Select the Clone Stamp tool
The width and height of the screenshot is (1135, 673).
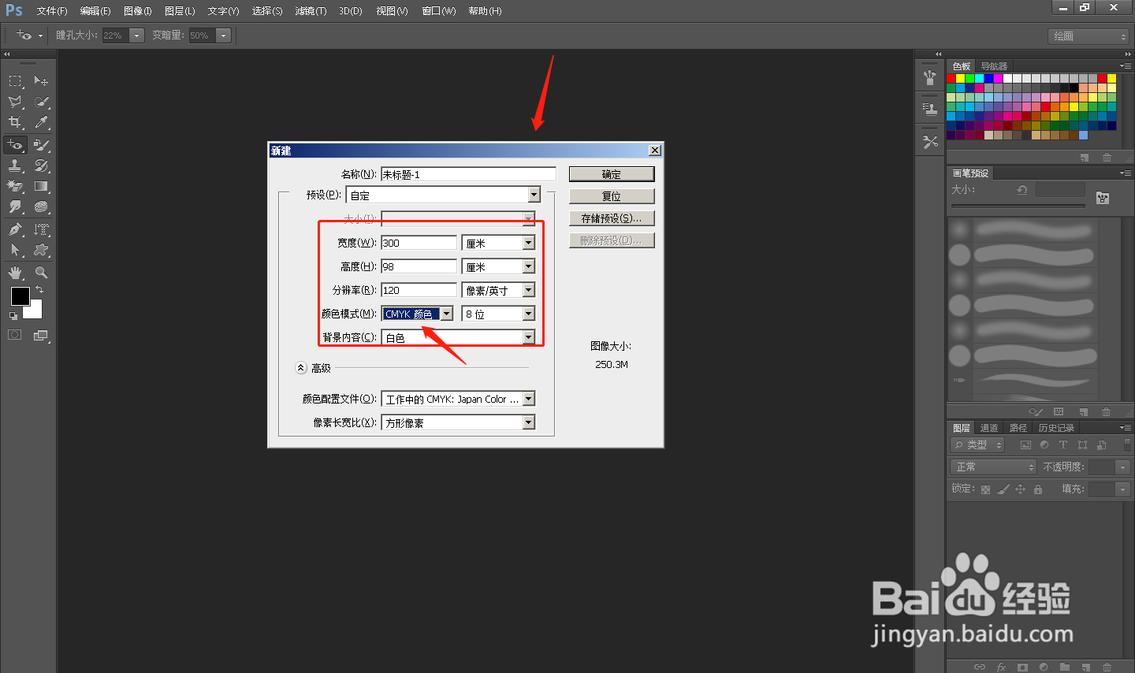pyautogui.click(x=15, y=165)
